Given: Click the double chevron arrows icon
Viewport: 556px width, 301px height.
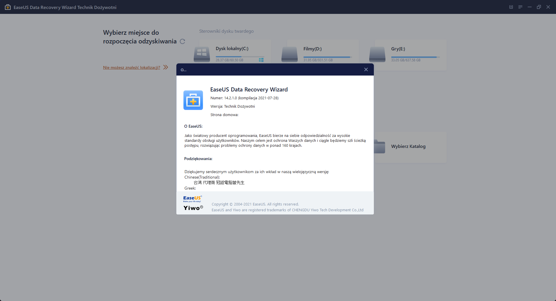Looking at the screenshot, I should coord(166,67).
